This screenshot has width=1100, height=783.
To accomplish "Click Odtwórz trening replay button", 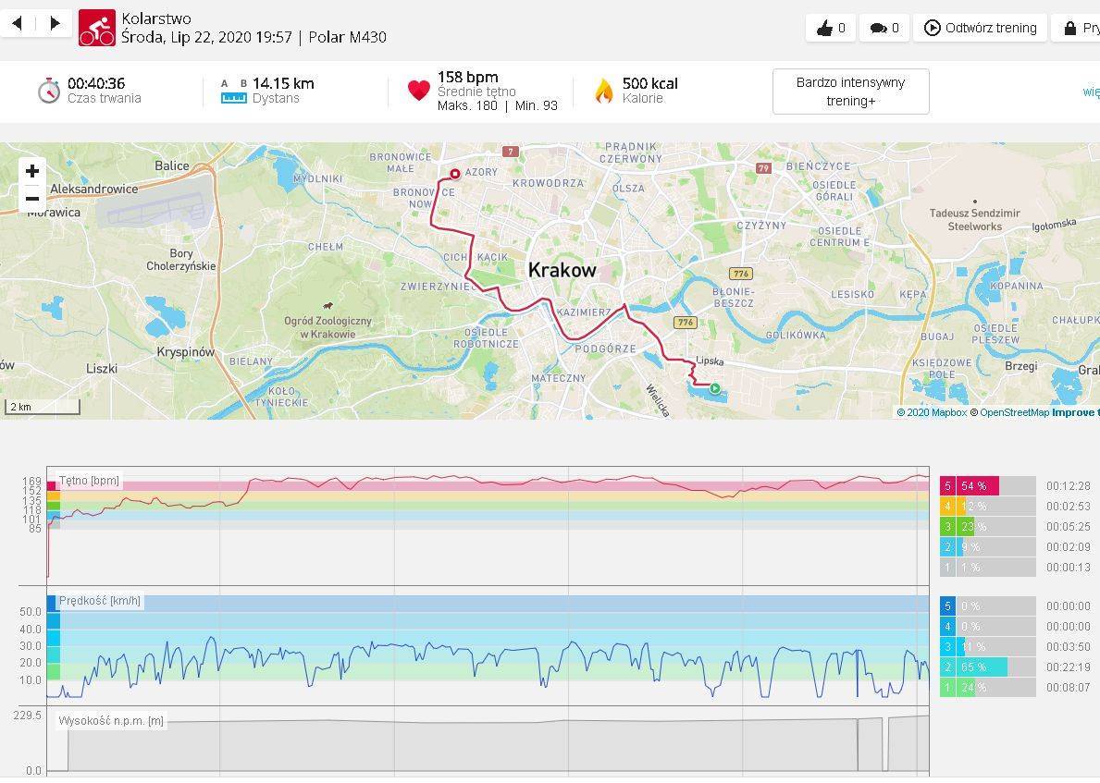I will (981, 28).
